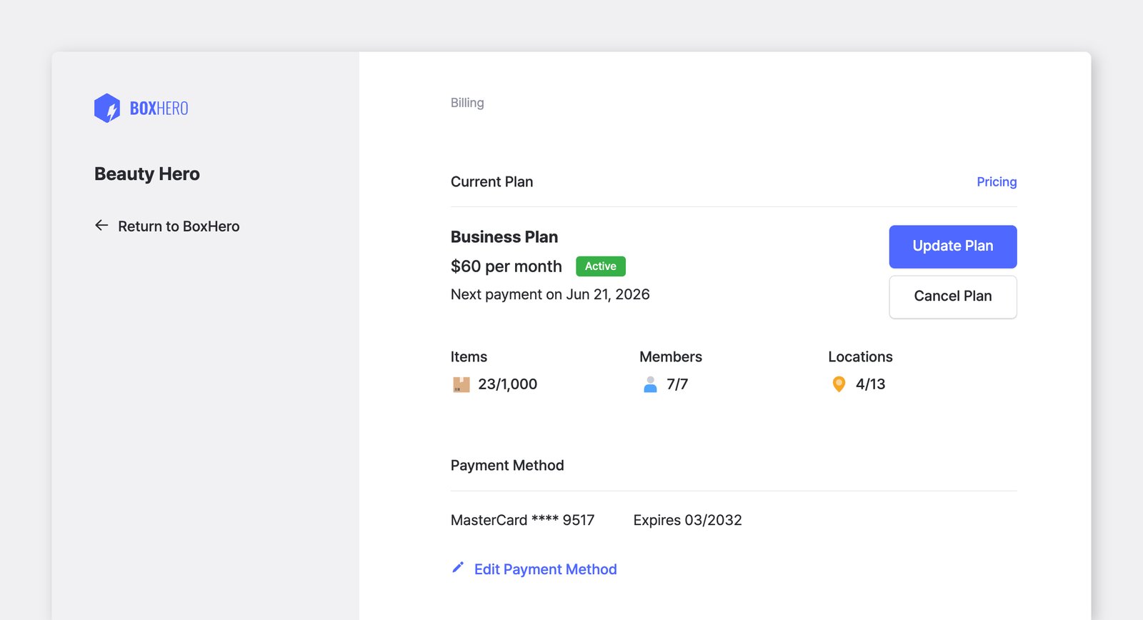Click the 4/13 locations usage count
The height and width of the screenshot is (620, 1143).
pyautogui.click(x=870, y=384)
